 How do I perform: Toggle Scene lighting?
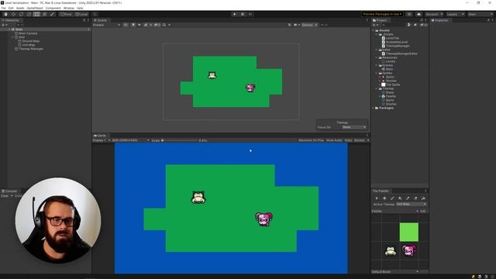133,25
